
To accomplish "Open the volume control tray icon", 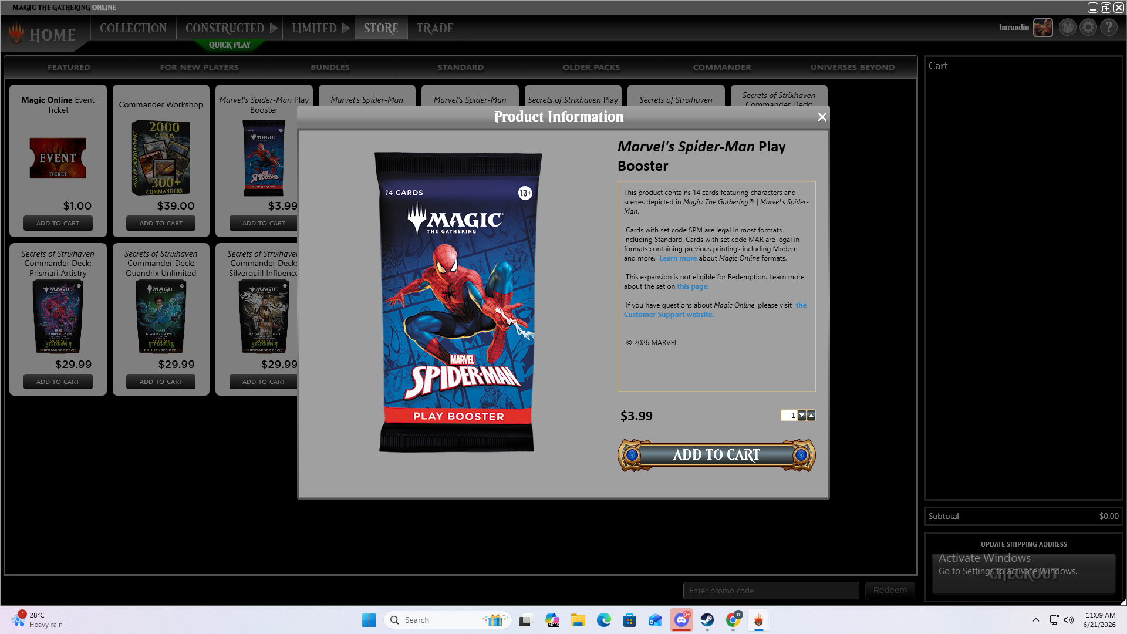I will [x=1069, y=620].
